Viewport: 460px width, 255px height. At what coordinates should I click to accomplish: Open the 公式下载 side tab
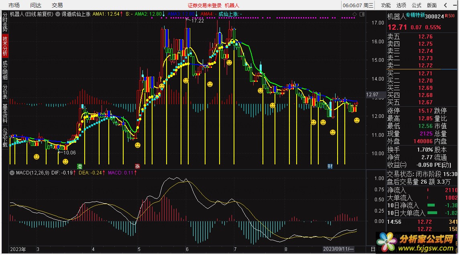point(5,137)
